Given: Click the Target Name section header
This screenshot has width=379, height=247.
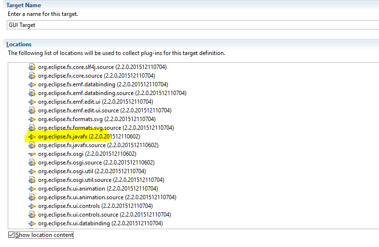Looking at the screenshot, I should (24, 5).
